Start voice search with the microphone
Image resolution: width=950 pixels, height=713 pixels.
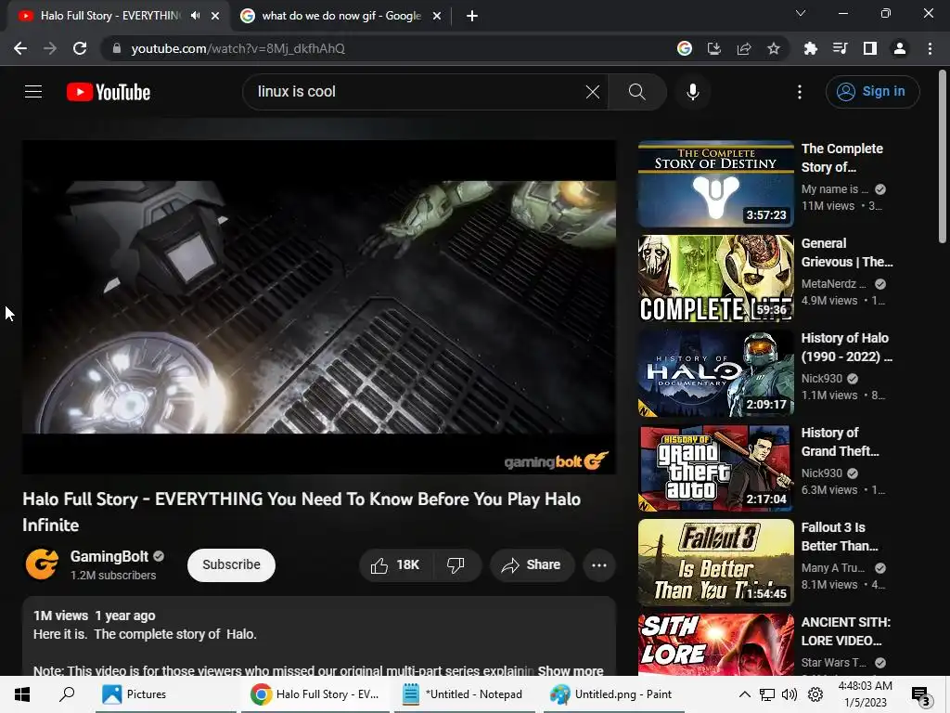[692, 92]
